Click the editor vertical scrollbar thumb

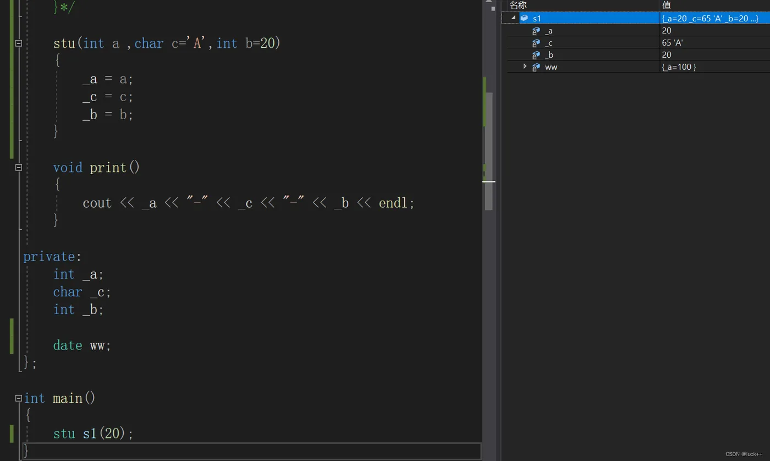click(x=488, y=151)
